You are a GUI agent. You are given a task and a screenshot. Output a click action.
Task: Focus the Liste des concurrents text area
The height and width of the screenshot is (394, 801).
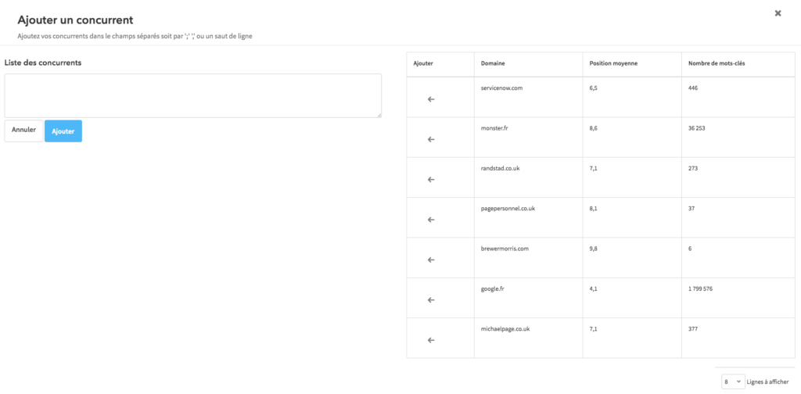coord(192,95)
